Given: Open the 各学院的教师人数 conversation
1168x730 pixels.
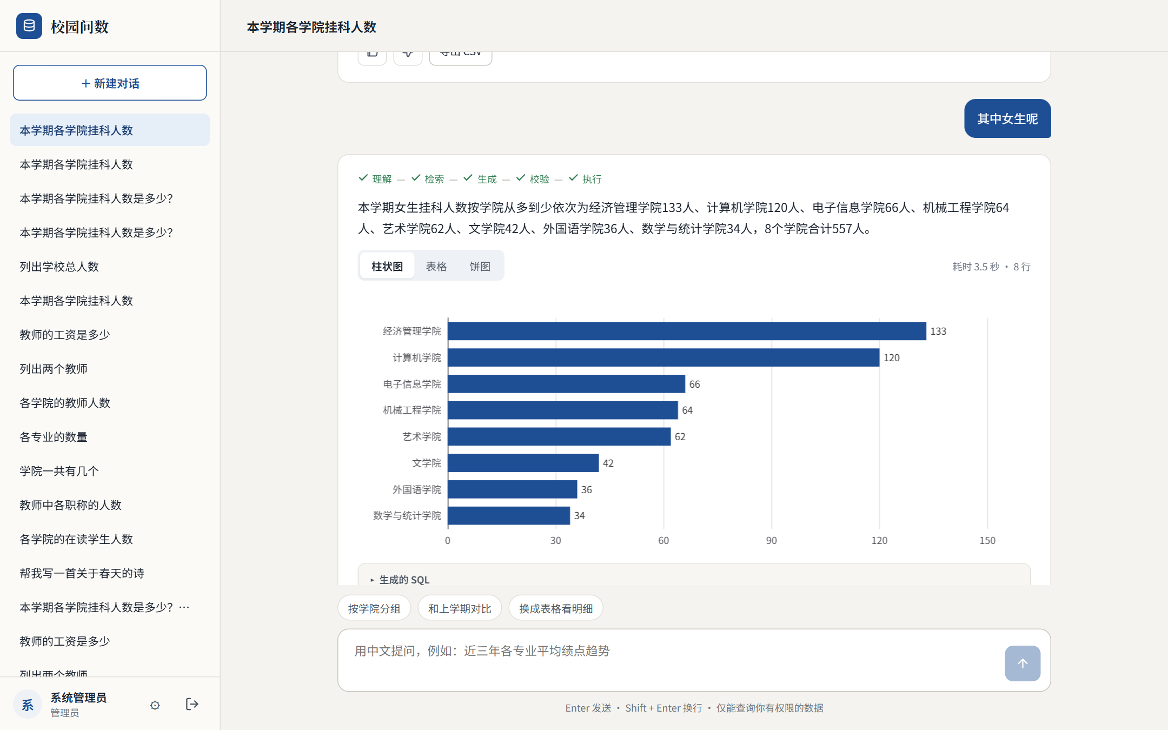Looking at the screenshot, I should coord(110,402).
